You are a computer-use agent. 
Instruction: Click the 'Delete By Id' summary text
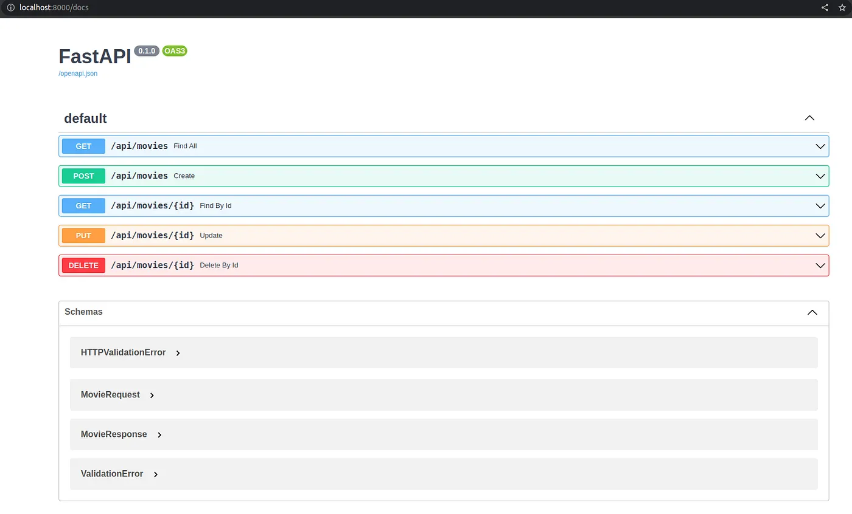[218, 265]
